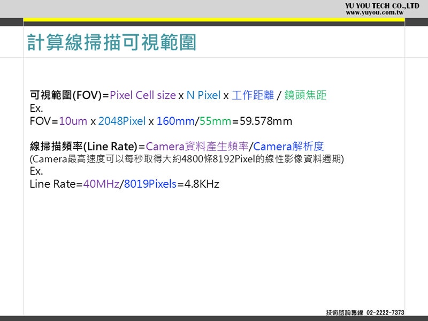Click the 40MHz value
This screenshot has height=321, width=428.
(101, 184)
